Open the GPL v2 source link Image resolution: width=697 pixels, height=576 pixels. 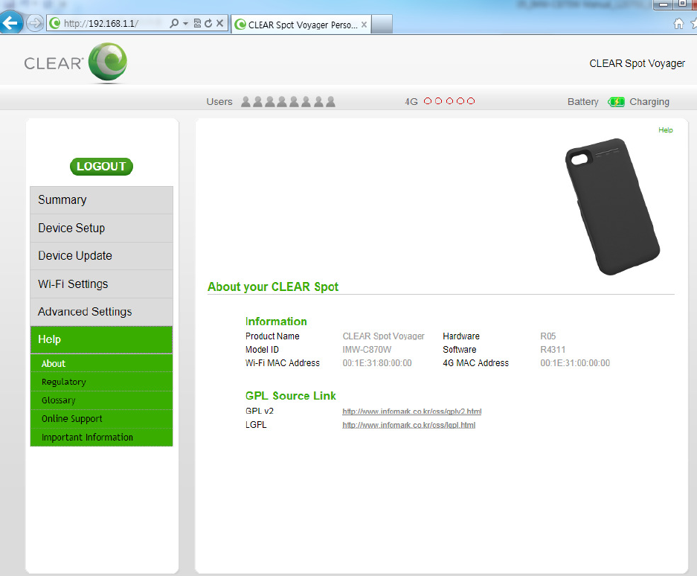pyautogui.click(x=411, y=412)
